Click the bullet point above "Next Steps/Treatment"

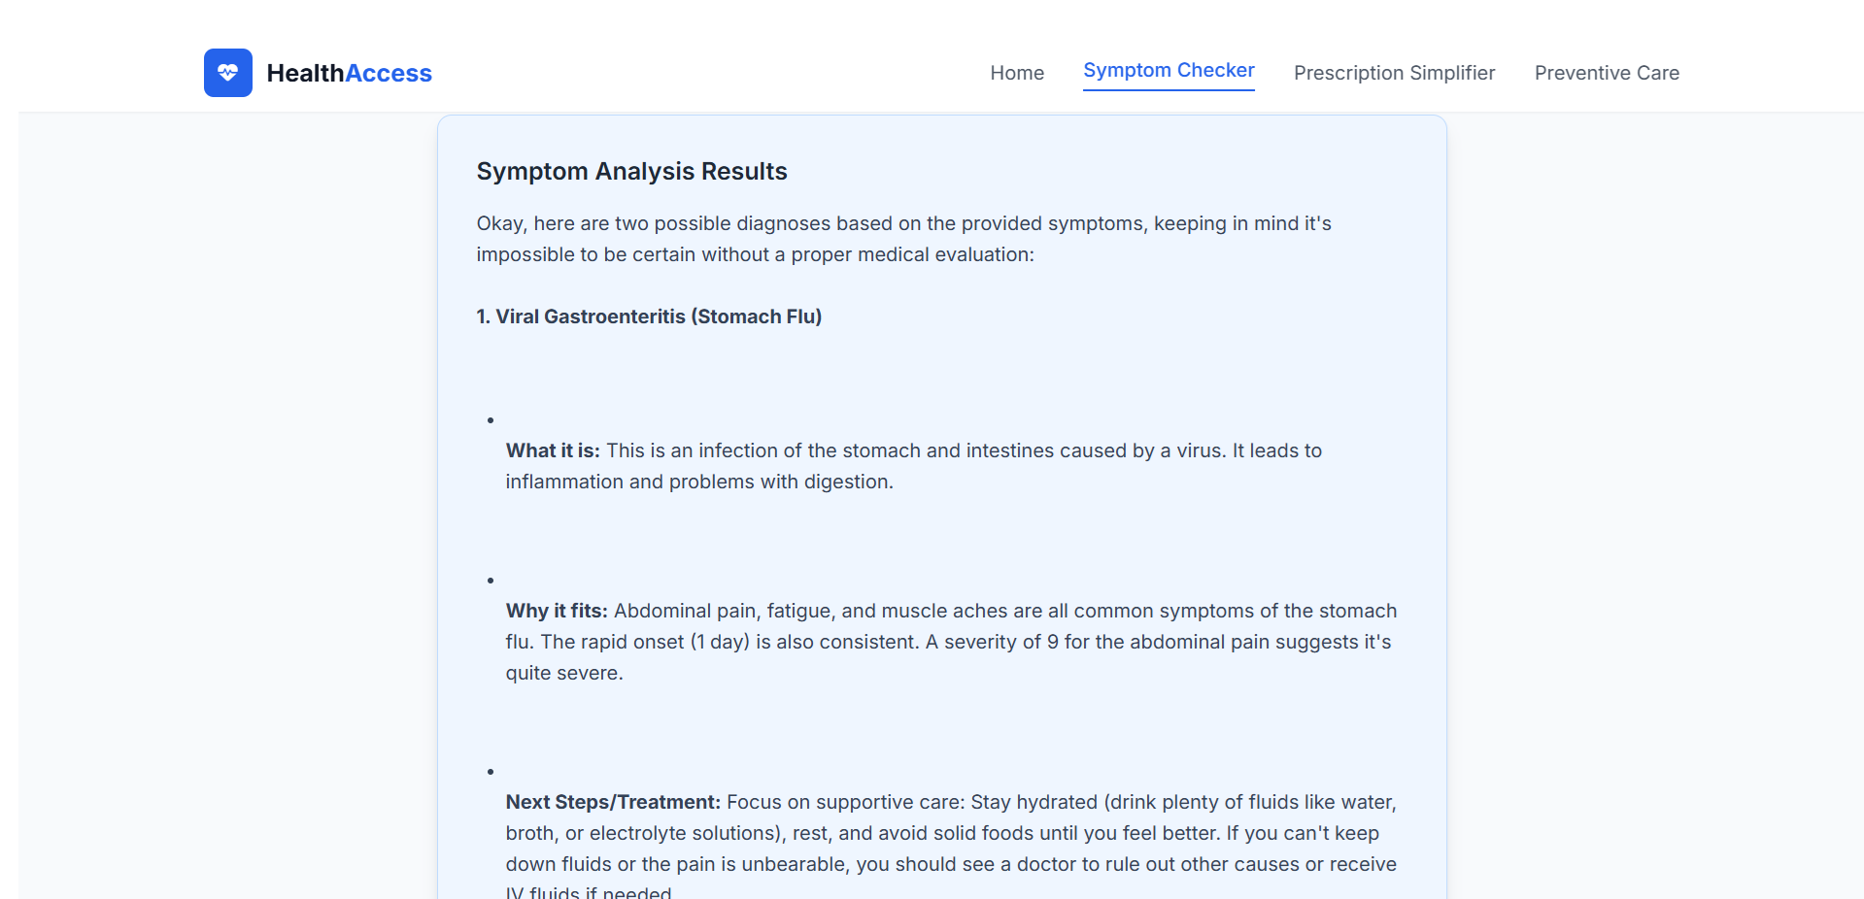coord(491,772)
